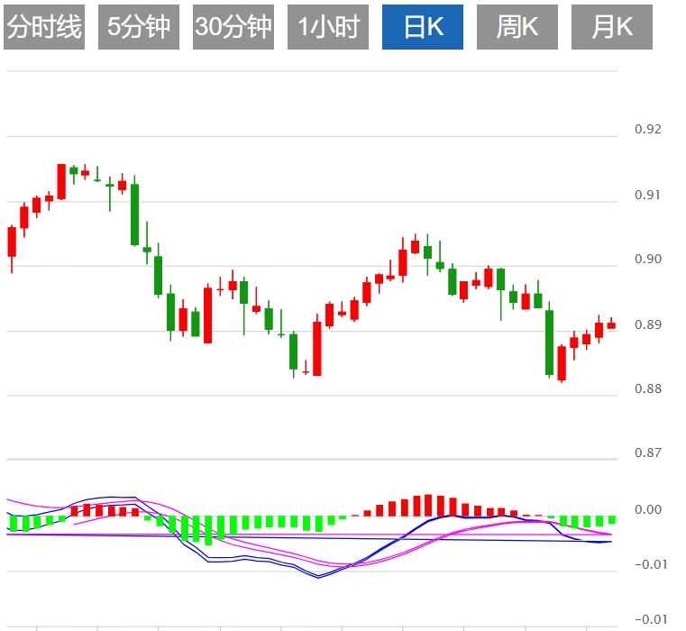Click the tall red candle at the chart peak

point(61,181)
